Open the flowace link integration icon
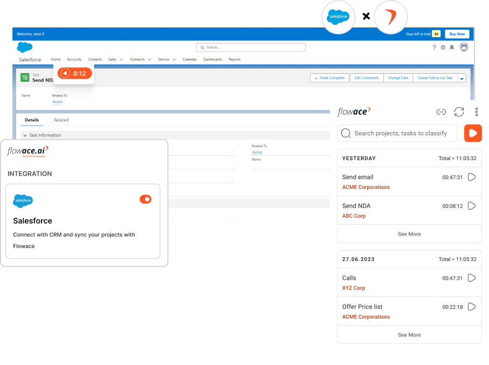489x365 pixels. [x=441, y=112]
